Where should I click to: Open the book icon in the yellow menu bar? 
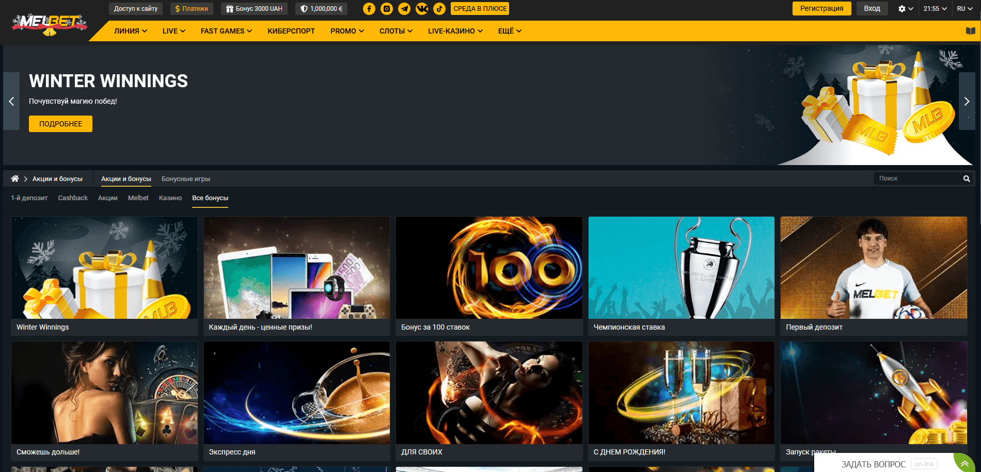coord(971,31)
